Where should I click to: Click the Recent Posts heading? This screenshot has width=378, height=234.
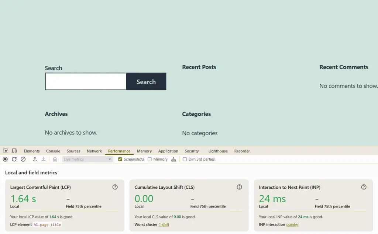click(199, 67)
